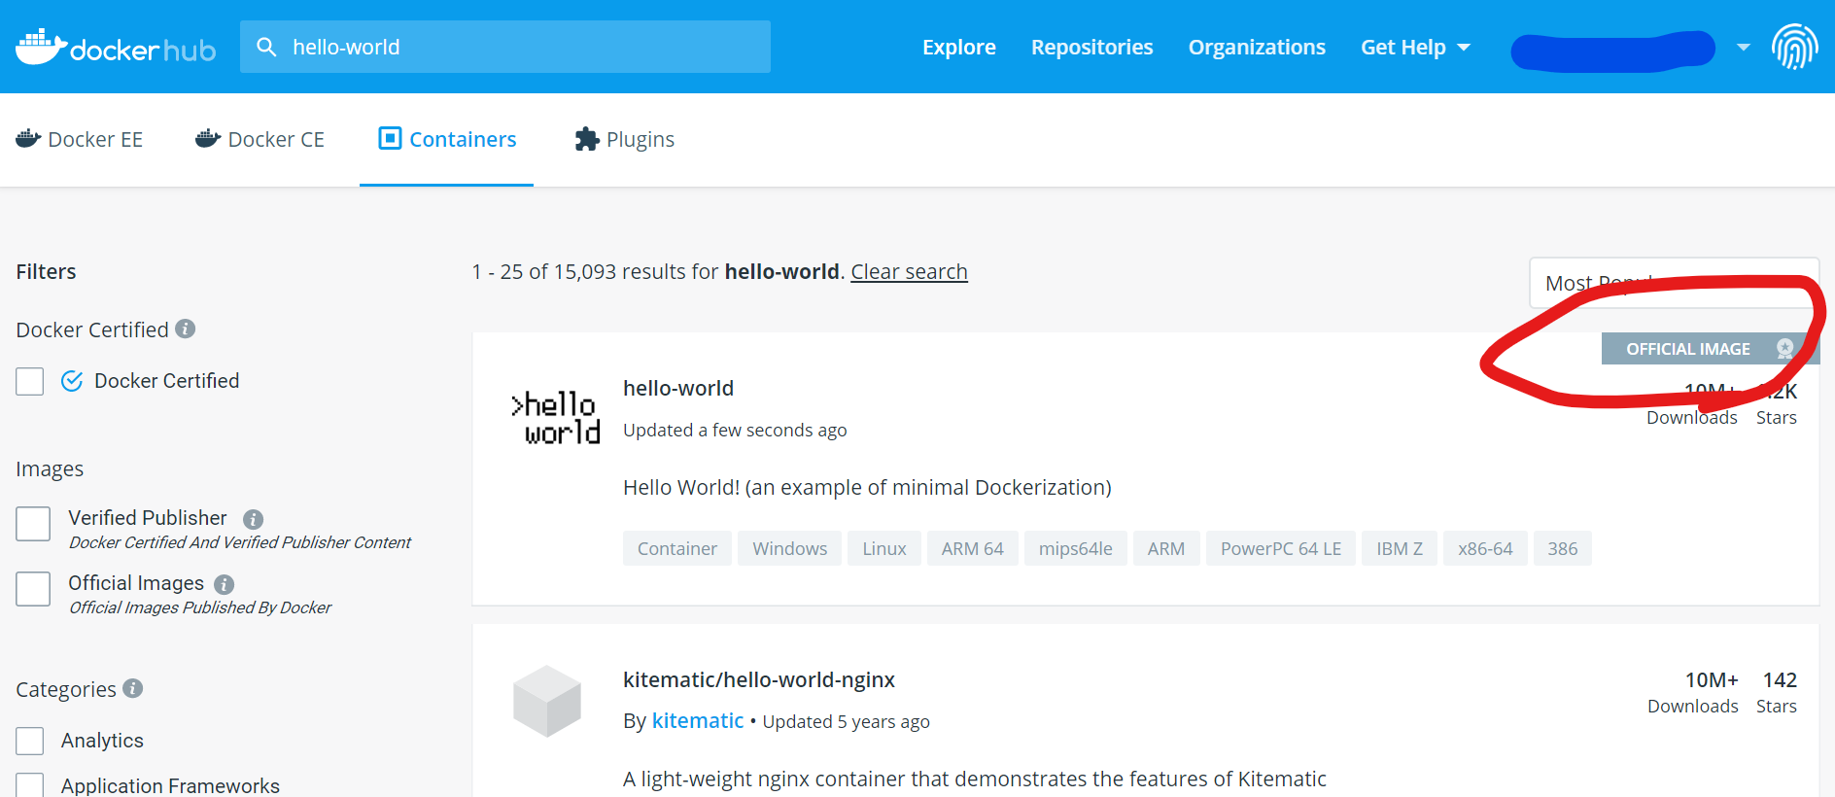
Task: Show info for Docker Certified filter
Action: pos(185,329)
